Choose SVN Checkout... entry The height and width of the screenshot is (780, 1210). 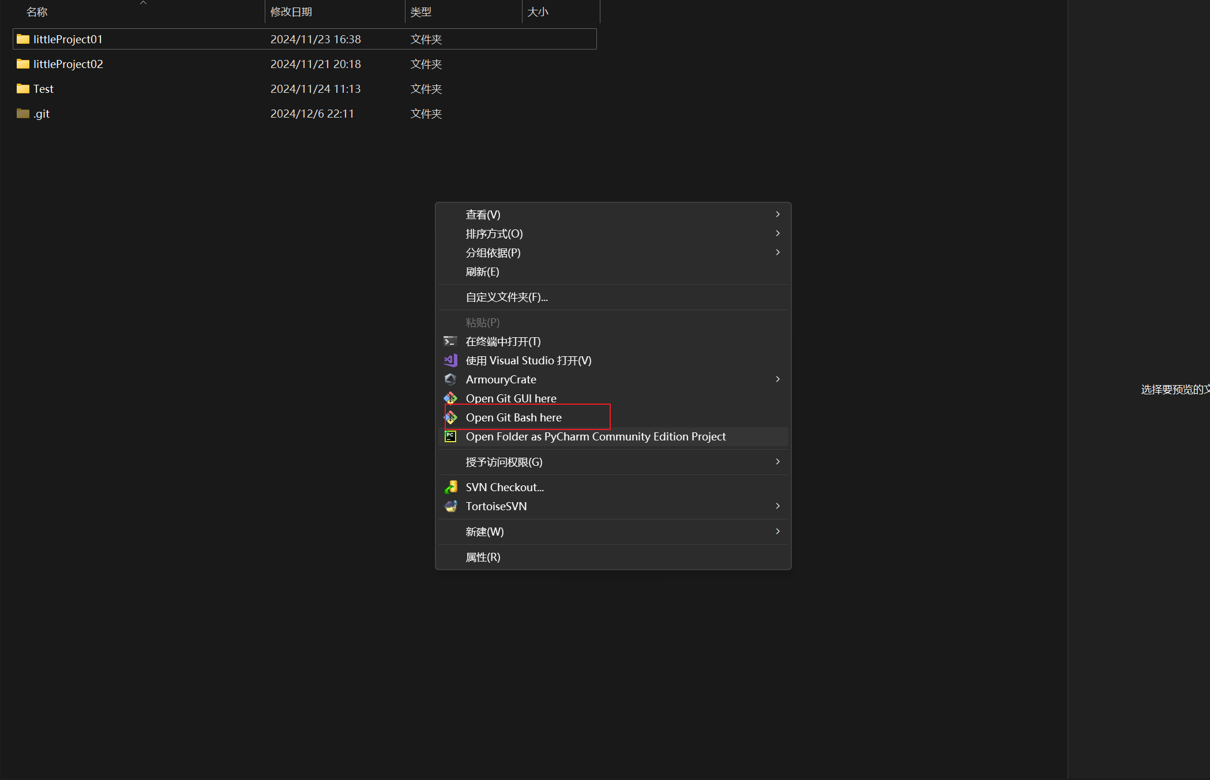point(613,487)
